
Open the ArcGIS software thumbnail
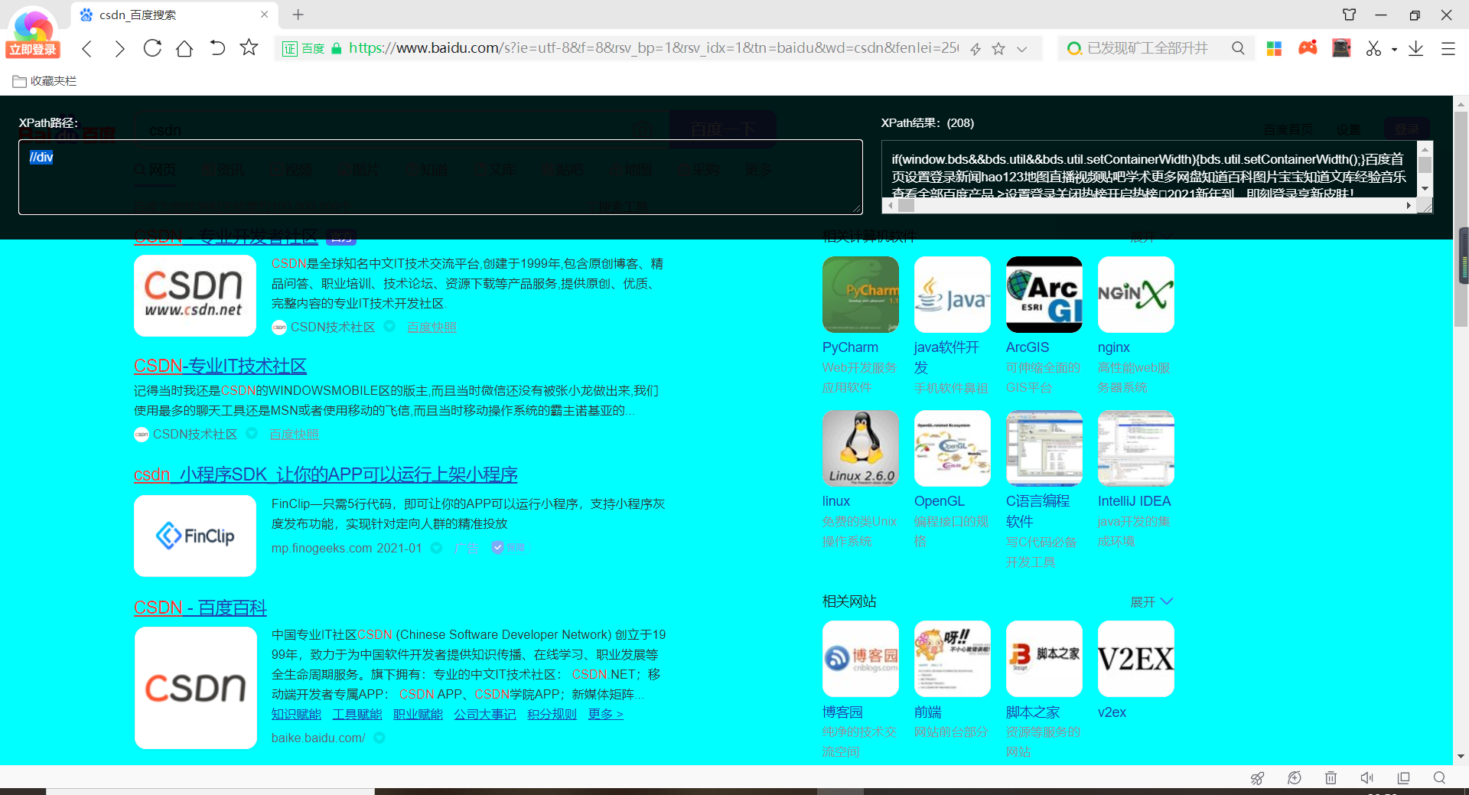tap(1044, 295)
